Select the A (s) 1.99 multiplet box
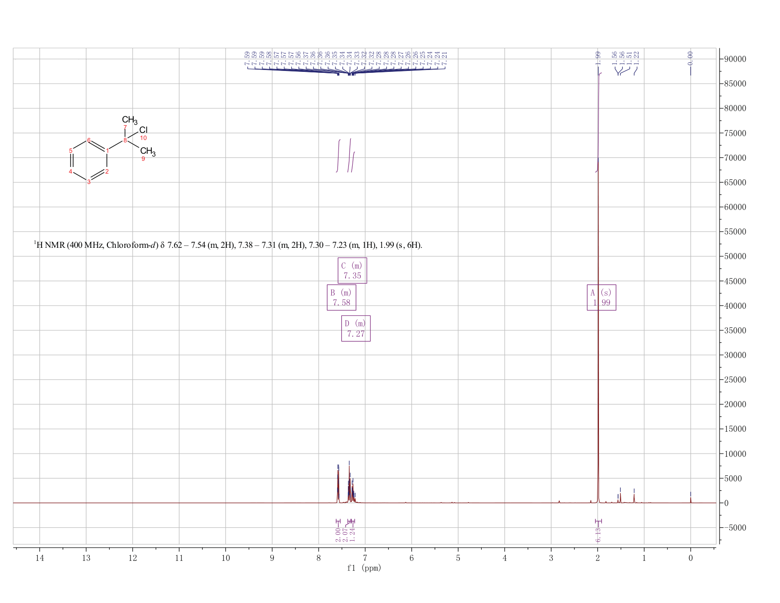The height and width of the screenshot is (603, 780). pyautogui.click(x=601, y=297)
